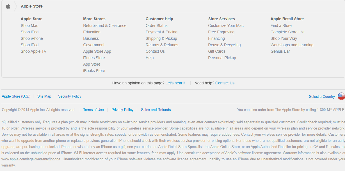Open the Financing link
Viewport: 345px width, 171px height.
(x=216, y=38)
